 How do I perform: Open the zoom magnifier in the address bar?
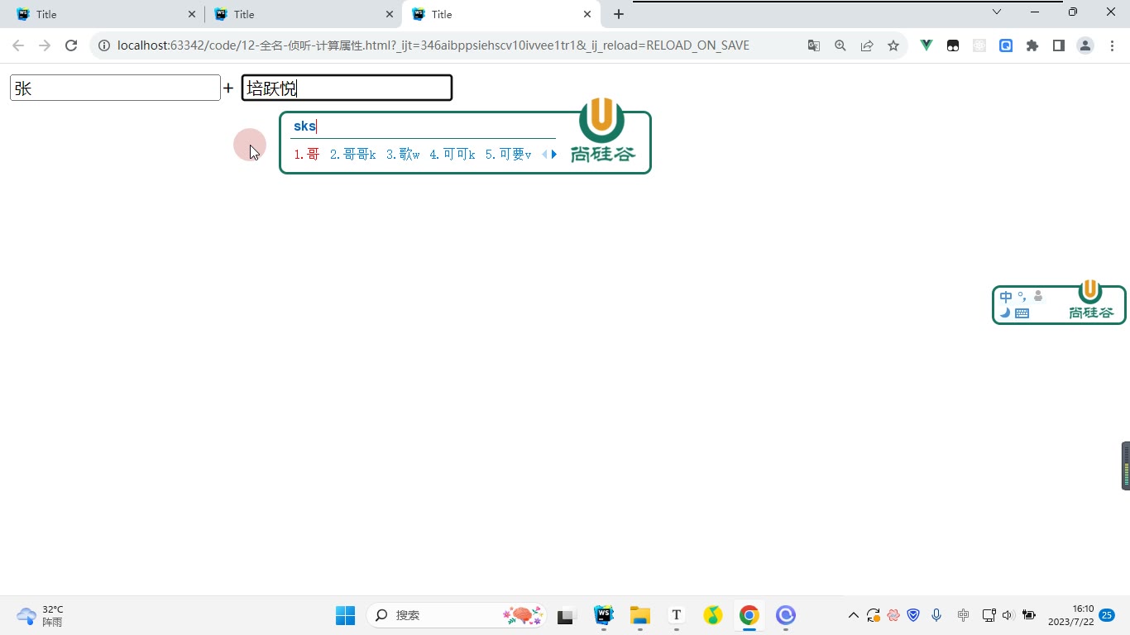tap(840, 46)
